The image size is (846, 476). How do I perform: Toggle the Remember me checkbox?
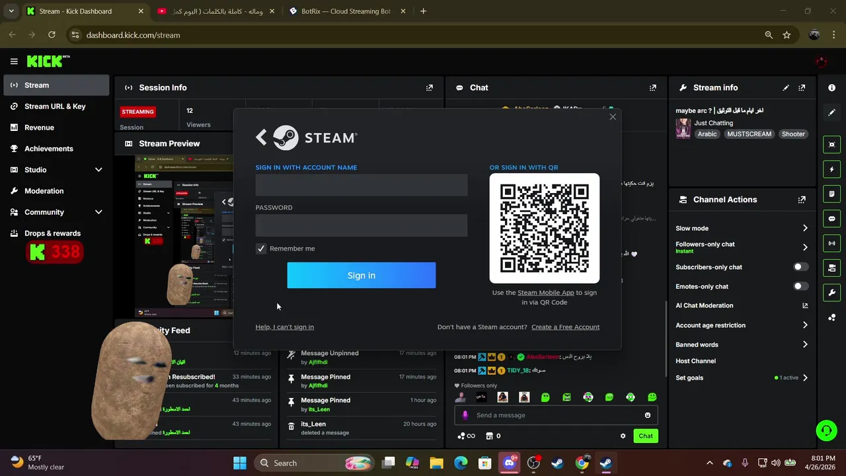(261, 249)
